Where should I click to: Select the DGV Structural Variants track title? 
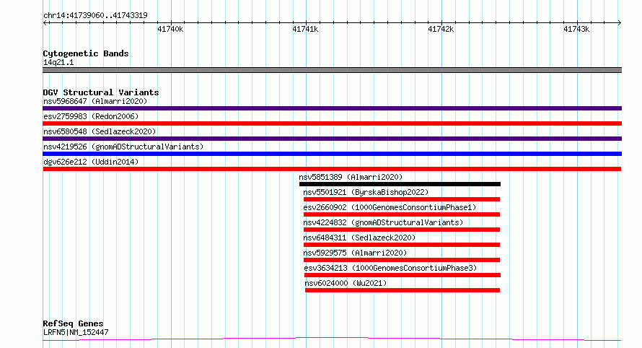[x=101, y=92]
